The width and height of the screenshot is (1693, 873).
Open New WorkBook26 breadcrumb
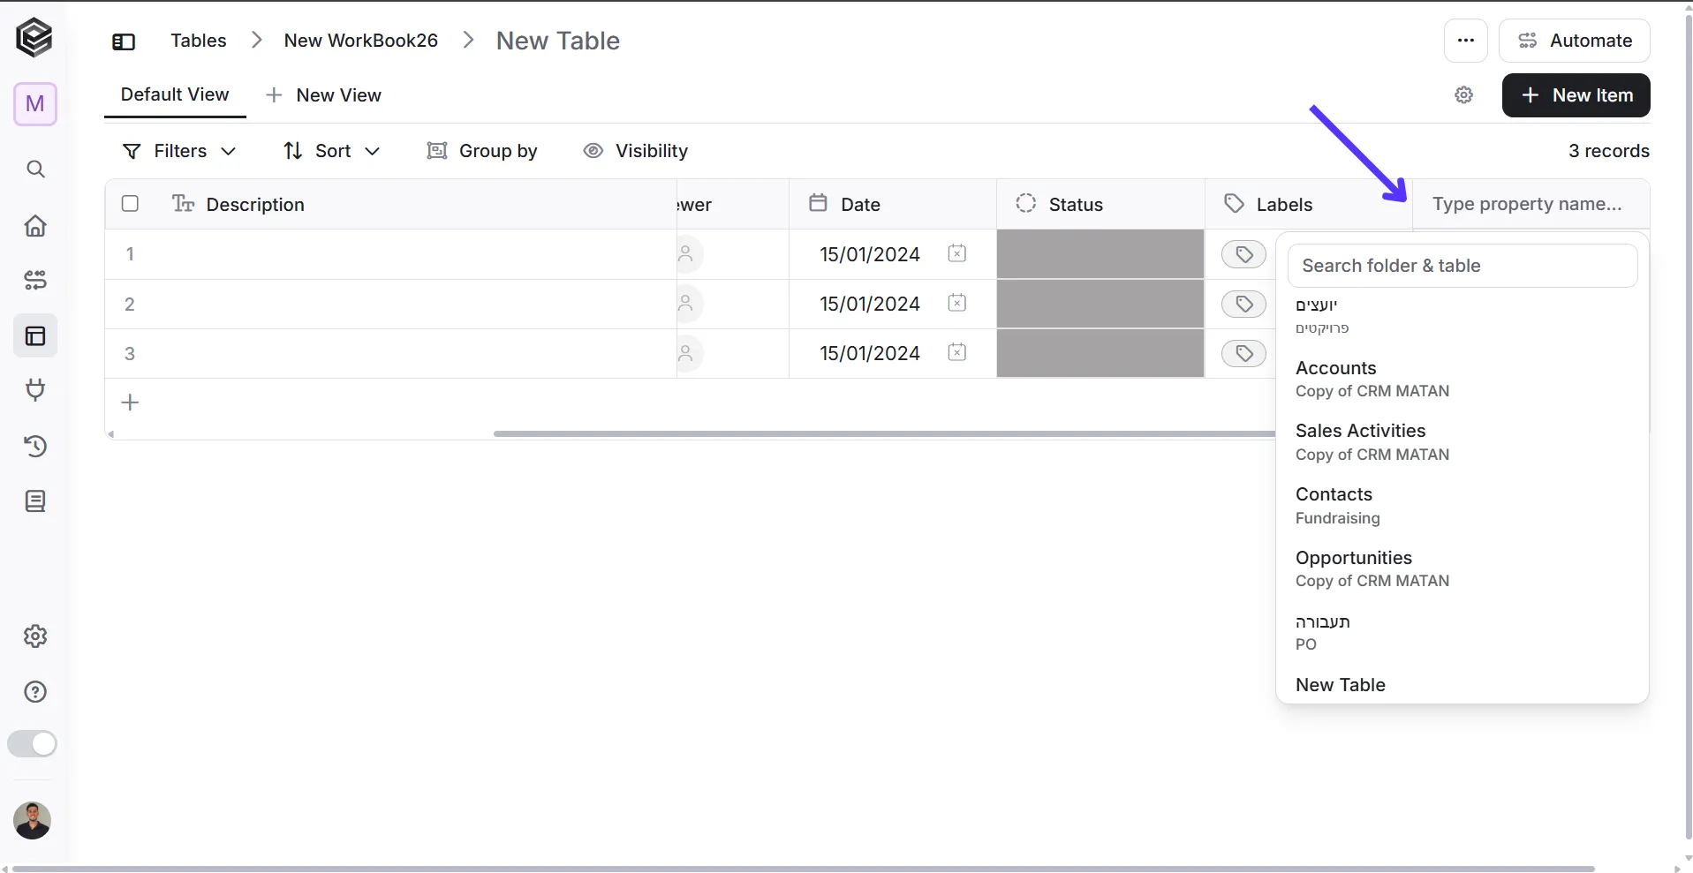coord(361,41)
